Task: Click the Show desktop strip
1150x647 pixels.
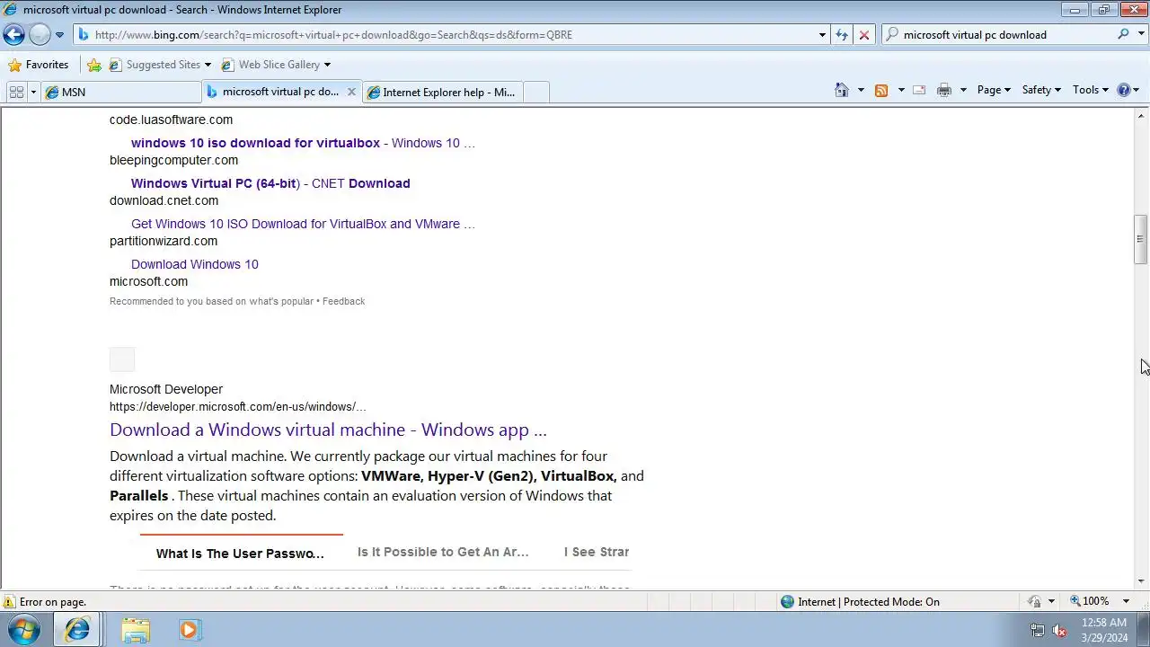Action: [1144, 630]
